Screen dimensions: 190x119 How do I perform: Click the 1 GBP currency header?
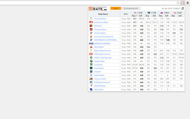point(178,12)
